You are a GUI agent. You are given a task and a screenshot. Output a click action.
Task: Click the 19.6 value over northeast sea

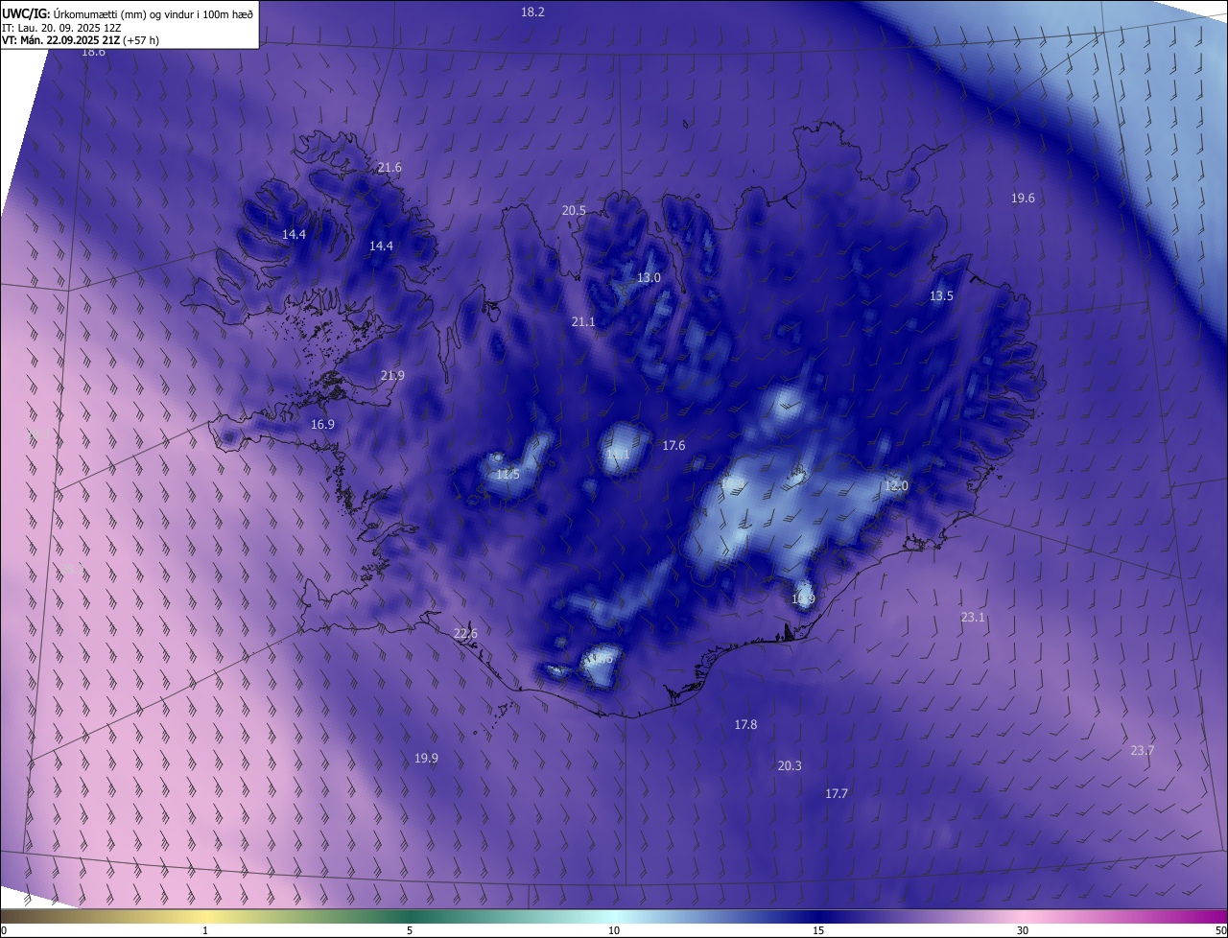[1023, 199]
